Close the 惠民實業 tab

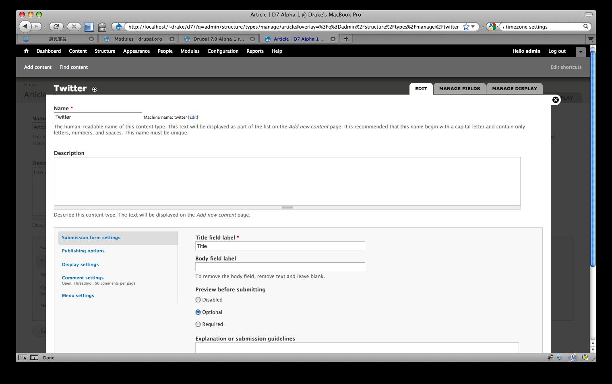(x=91, y=39)
